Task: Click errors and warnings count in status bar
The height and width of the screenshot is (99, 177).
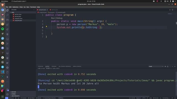Action: [11, 98]
